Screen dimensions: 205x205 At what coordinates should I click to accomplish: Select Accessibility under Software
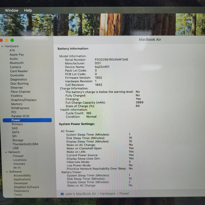(x=22, y=175)
